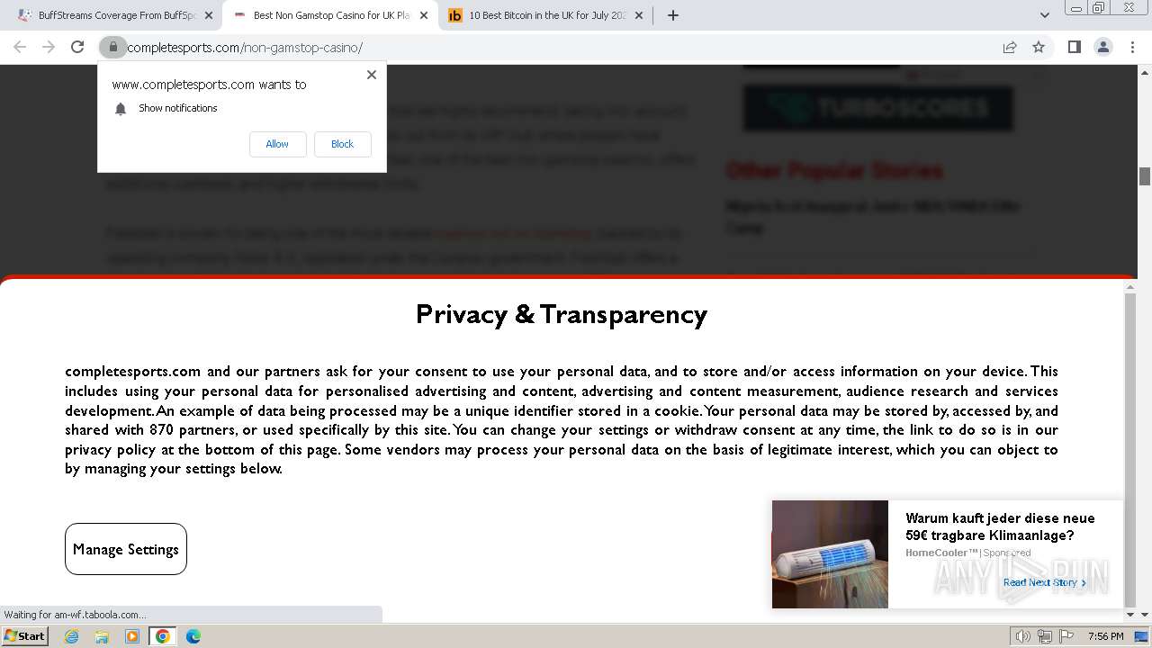The width and height of the screenshot is (1152, 648).
Task: Expand the tab search dropdown
Action: pos(1044,15)
